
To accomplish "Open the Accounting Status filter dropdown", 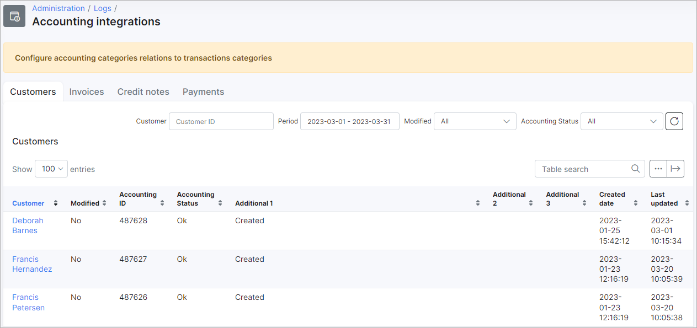I will coord(621,121).
